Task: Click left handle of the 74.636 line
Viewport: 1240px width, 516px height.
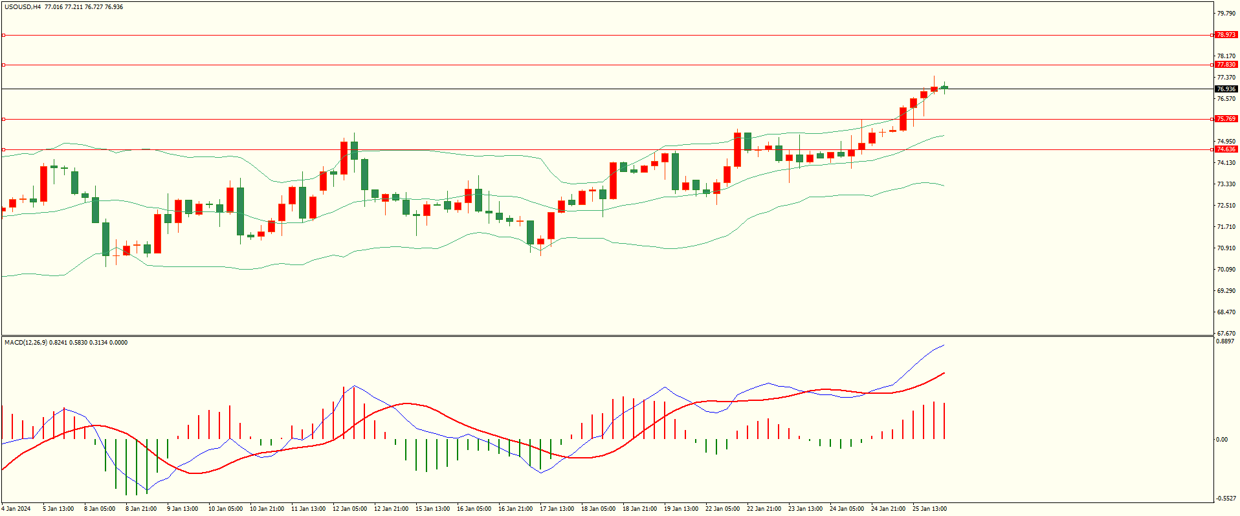Action: pyautogui.click(x=3, y=149)
